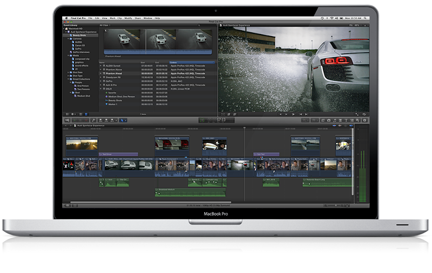Image resolution: width=432 pixels, height=273 pixels.
Task: Open the retime speedometer dropdown
Action: (x=314, y=120)
